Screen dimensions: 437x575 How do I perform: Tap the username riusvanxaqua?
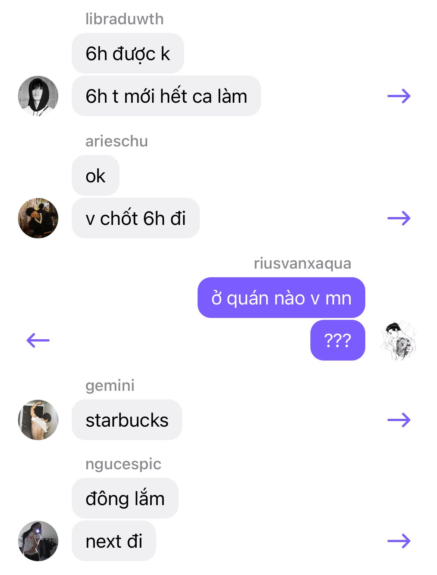pos(303,263)
